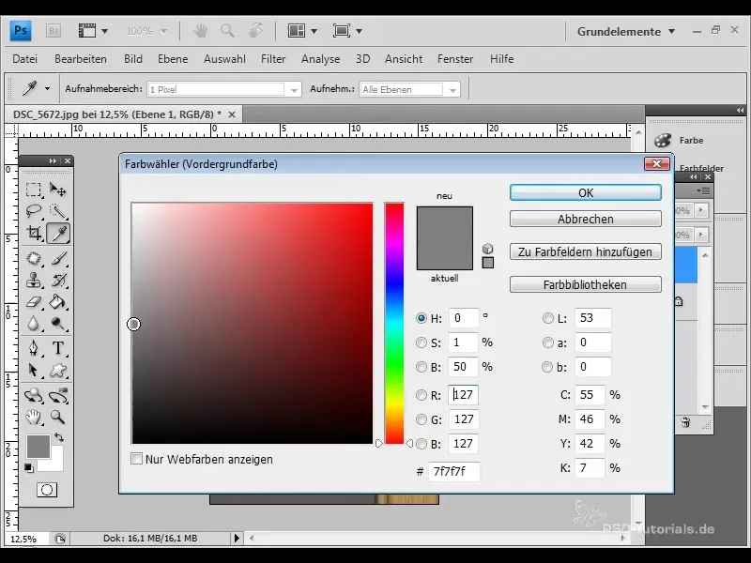Open the Auswahl menu

[224, 59]
